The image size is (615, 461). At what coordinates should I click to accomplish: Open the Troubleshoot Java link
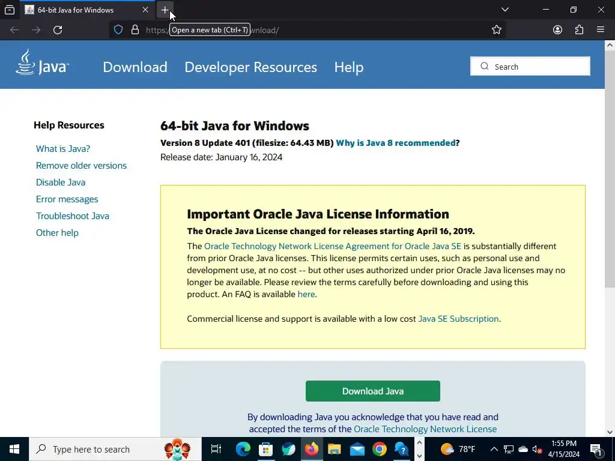pyautogui.click(x=73, y=216)
